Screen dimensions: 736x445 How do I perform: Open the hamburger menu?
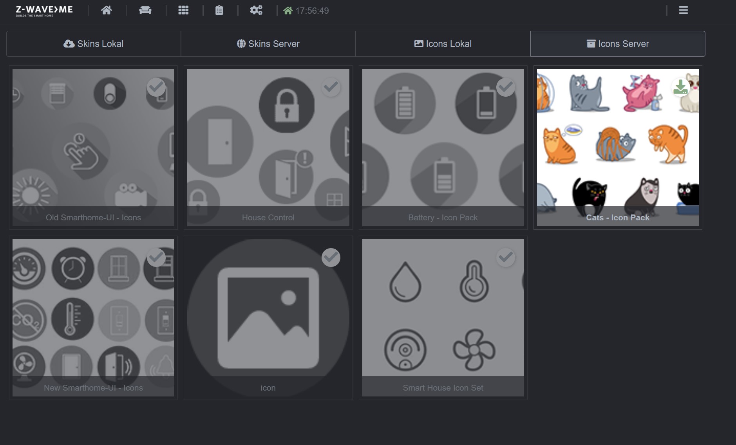(683, 10)
